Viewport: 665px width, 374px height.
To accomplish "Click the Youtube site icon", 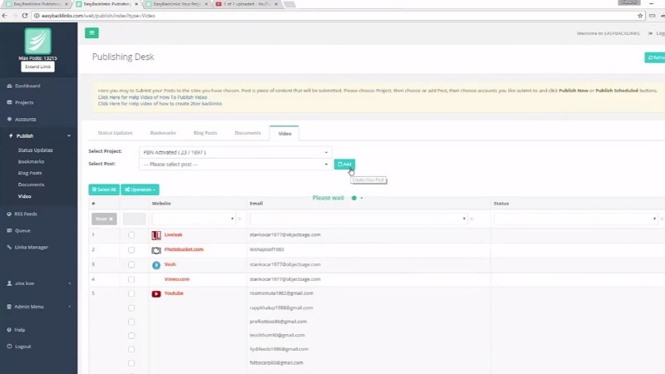I will pyautogui.click(x=156, y=294).
